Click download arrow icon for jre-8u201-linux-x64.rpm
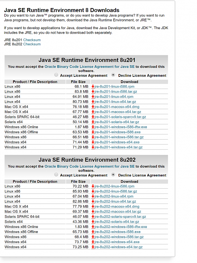Image resolution: width=197 pixels, height=263 pixels. [93, 97]
